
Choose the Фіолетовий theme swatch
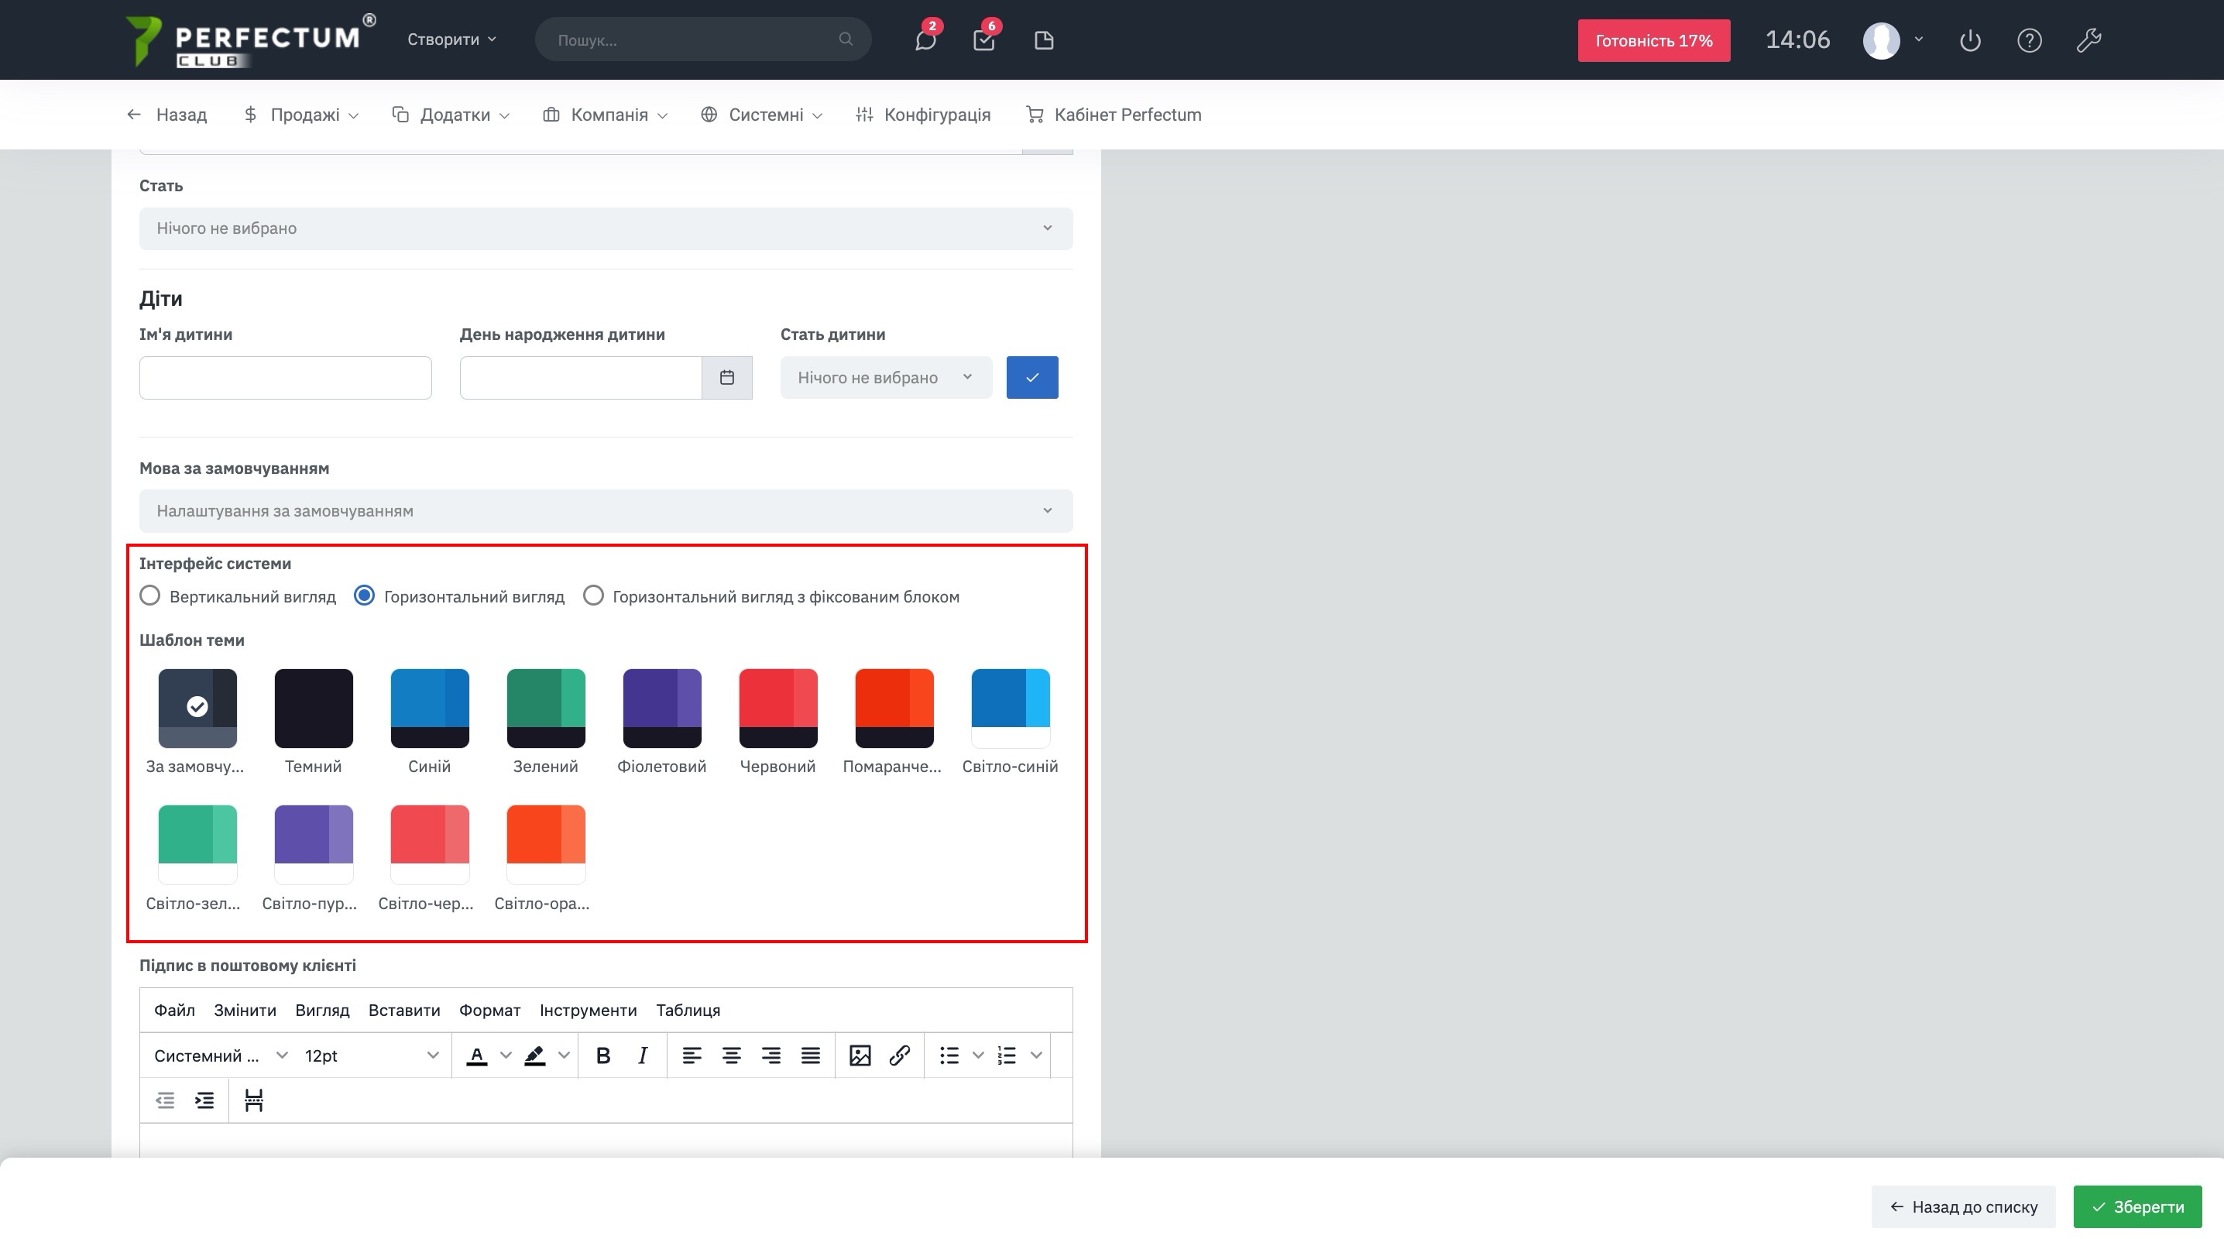click(x=661, y=708)
